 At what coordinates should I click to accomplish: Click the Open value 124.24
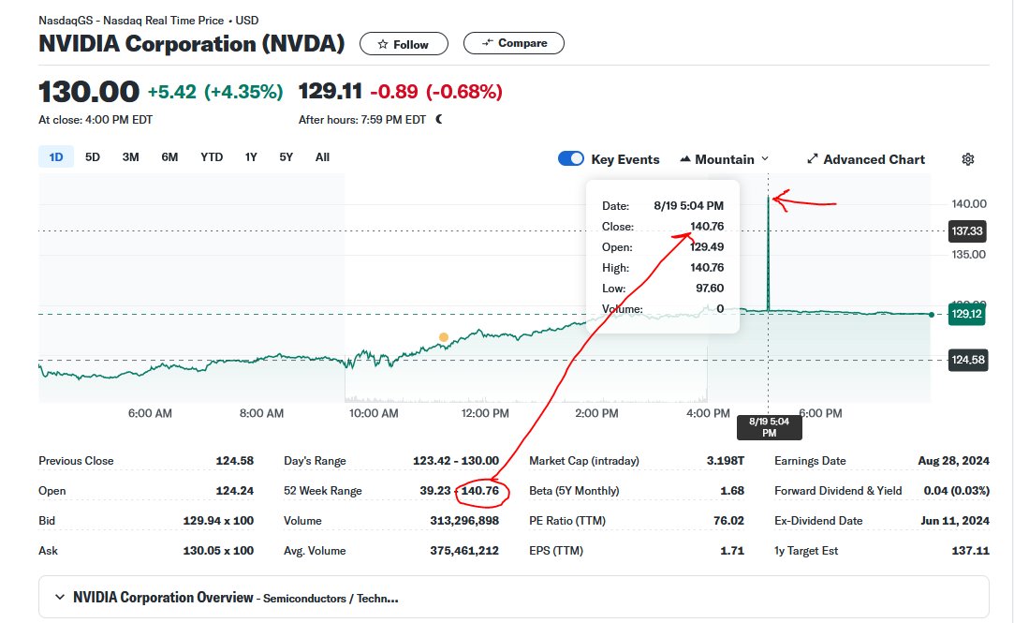pos(235,490)
